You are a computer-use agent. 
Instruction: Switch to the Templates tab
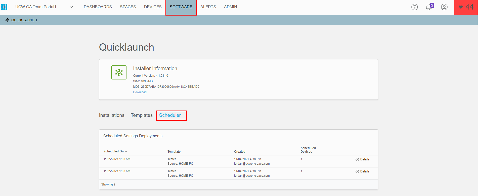point(142,115)
